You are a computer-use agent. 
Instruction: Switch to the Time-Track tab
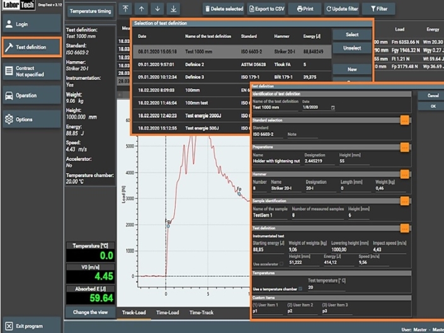point(203,312)
